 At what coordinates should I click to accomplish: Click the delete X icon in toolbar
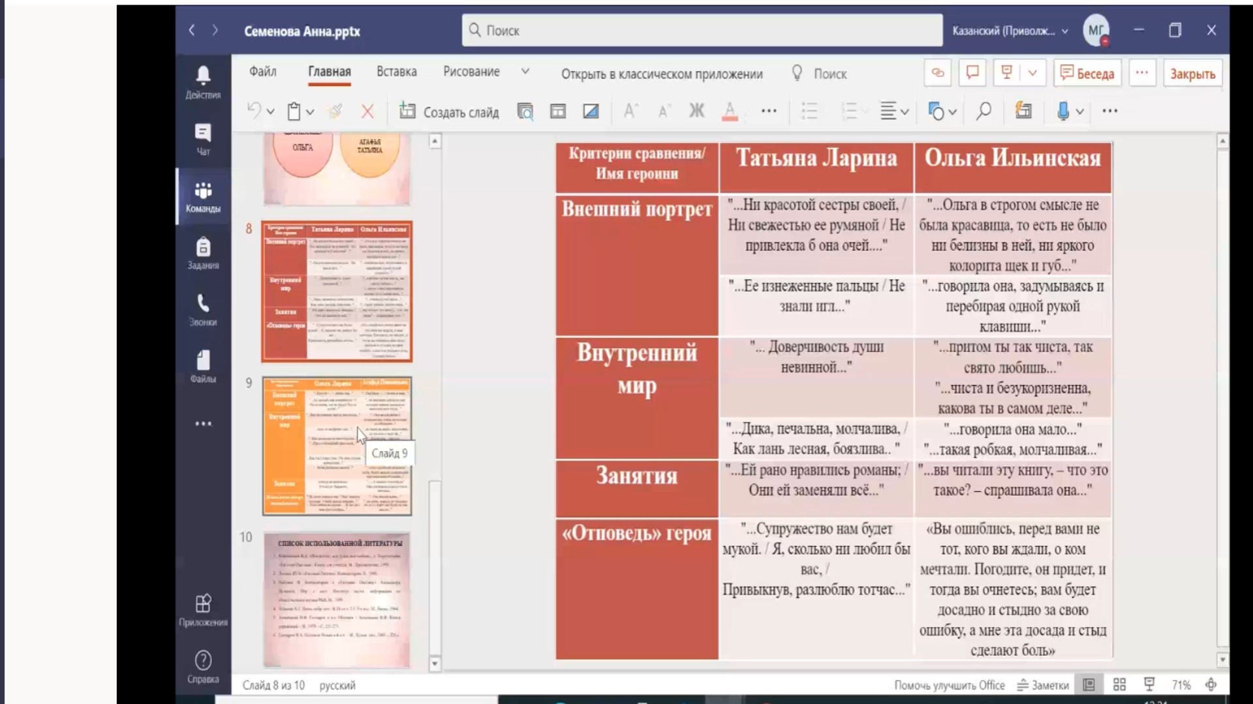367,112
